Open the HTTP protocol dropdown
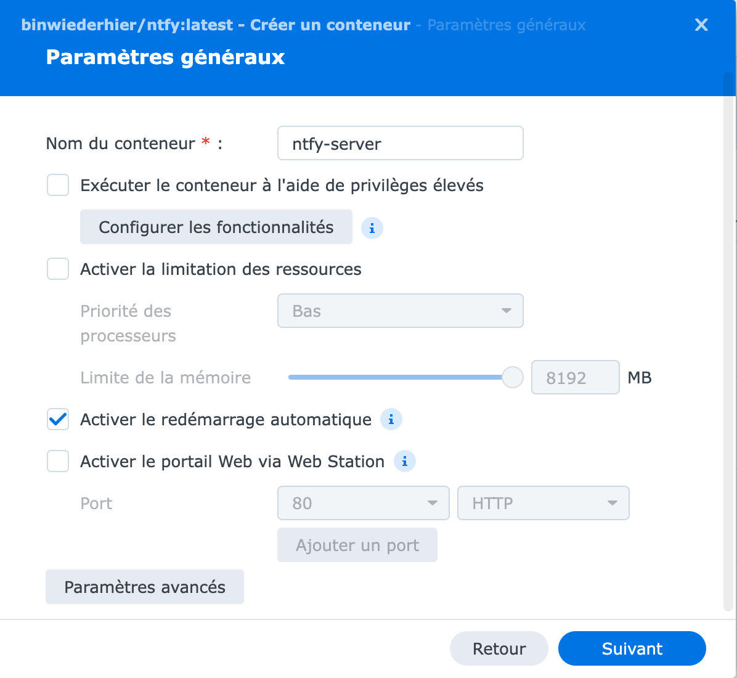The image size is (737, 678). click(x=544, y=503)
